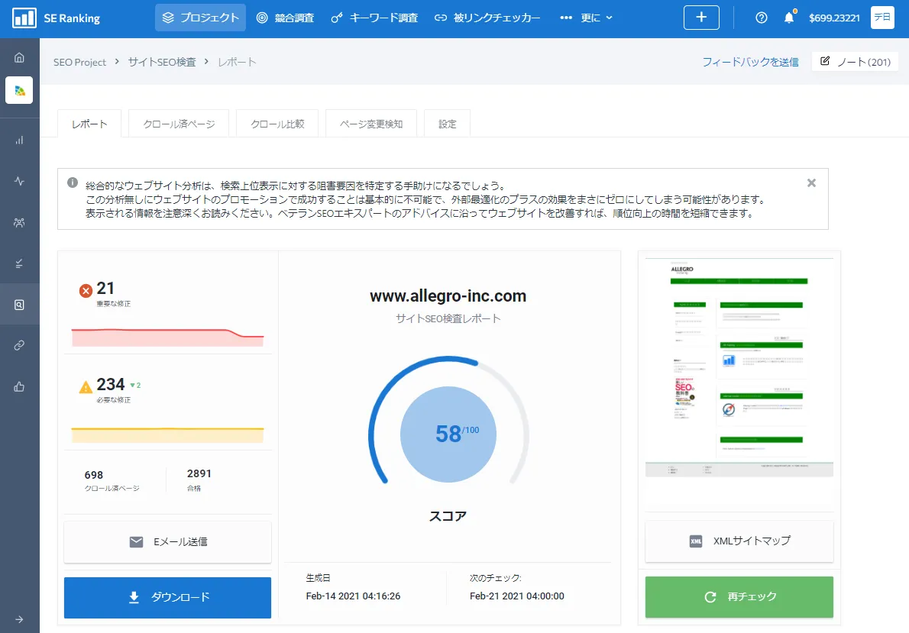Open the 競合調査 menu
909x633 pixels.
click(285, 18)
